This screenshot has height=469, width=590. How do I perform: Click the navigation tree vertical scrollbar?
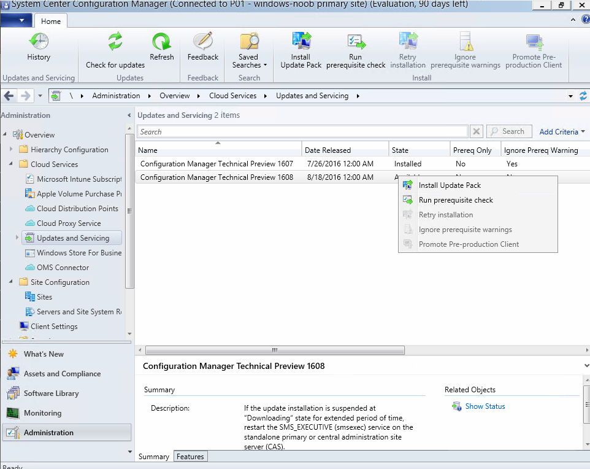pos(129,211)
